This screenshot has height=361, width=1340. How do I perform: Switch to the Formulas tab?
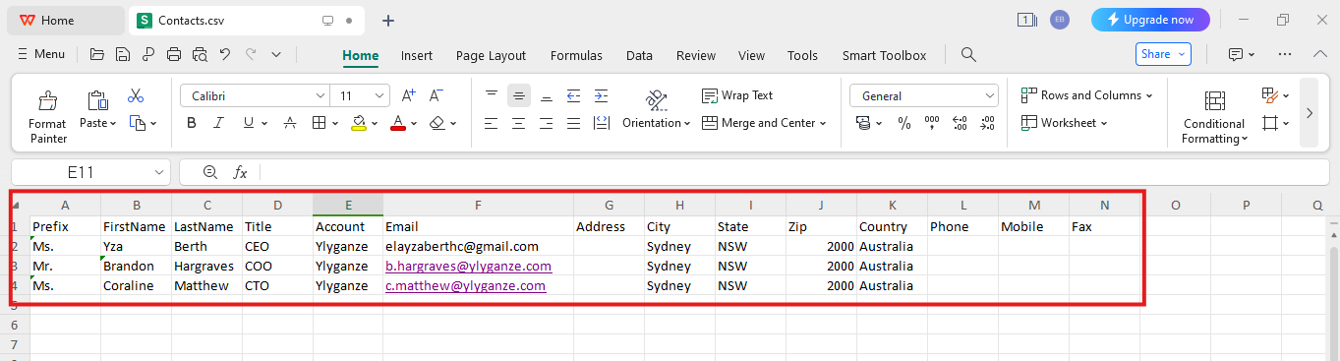[576, 55]
